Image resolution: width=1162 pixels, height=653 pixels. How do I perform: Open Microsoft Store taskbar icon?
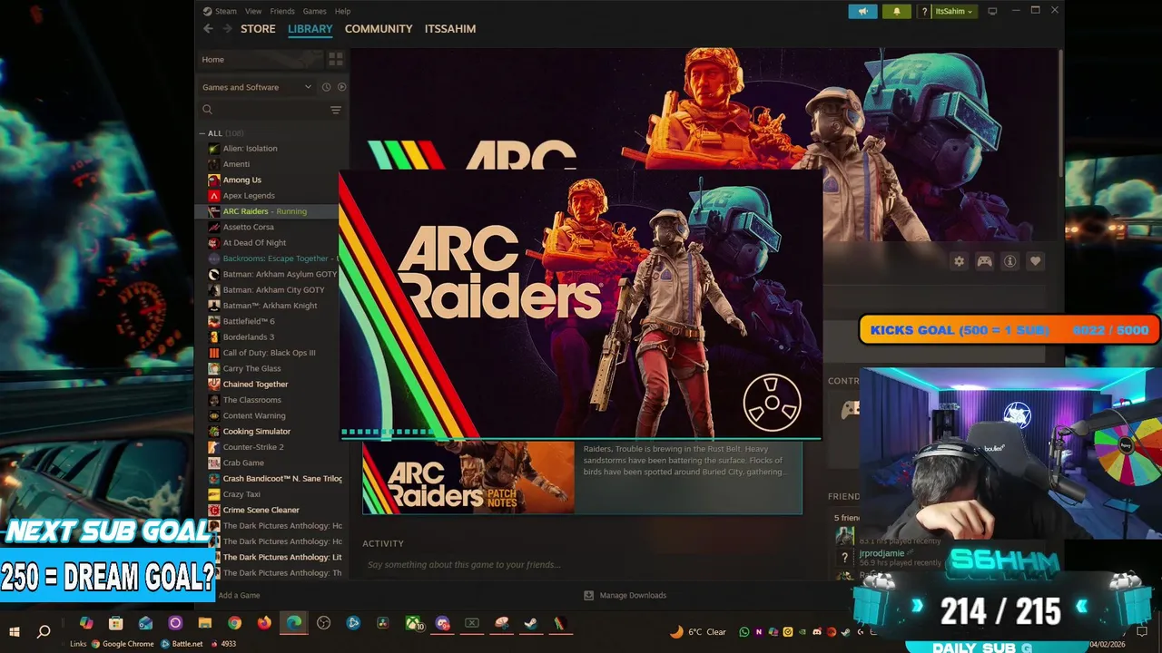click(115, 624)
